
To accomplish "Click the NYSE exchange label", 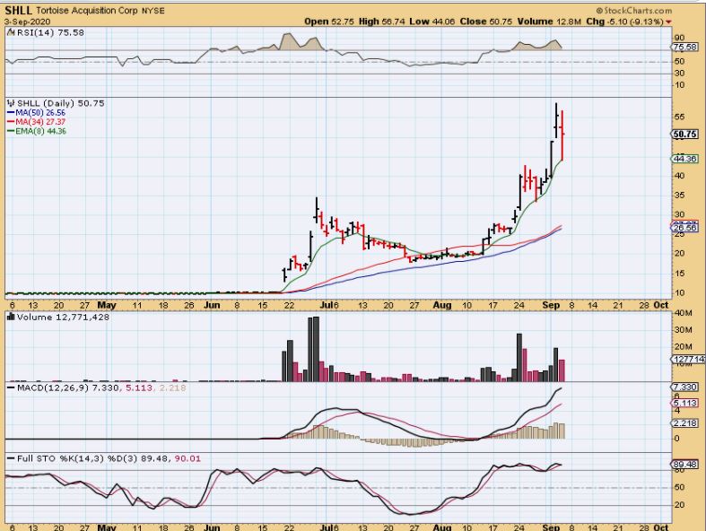I will coord(153,11).
